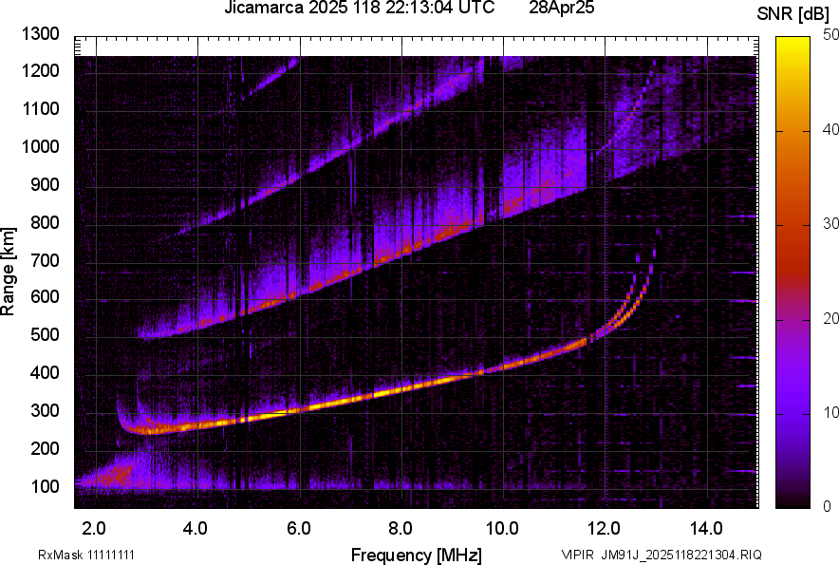The height and width of the screenshot is (565, 839).
Task: Click the 8.0 frequency axis tick label
Action: click(400, 529)
